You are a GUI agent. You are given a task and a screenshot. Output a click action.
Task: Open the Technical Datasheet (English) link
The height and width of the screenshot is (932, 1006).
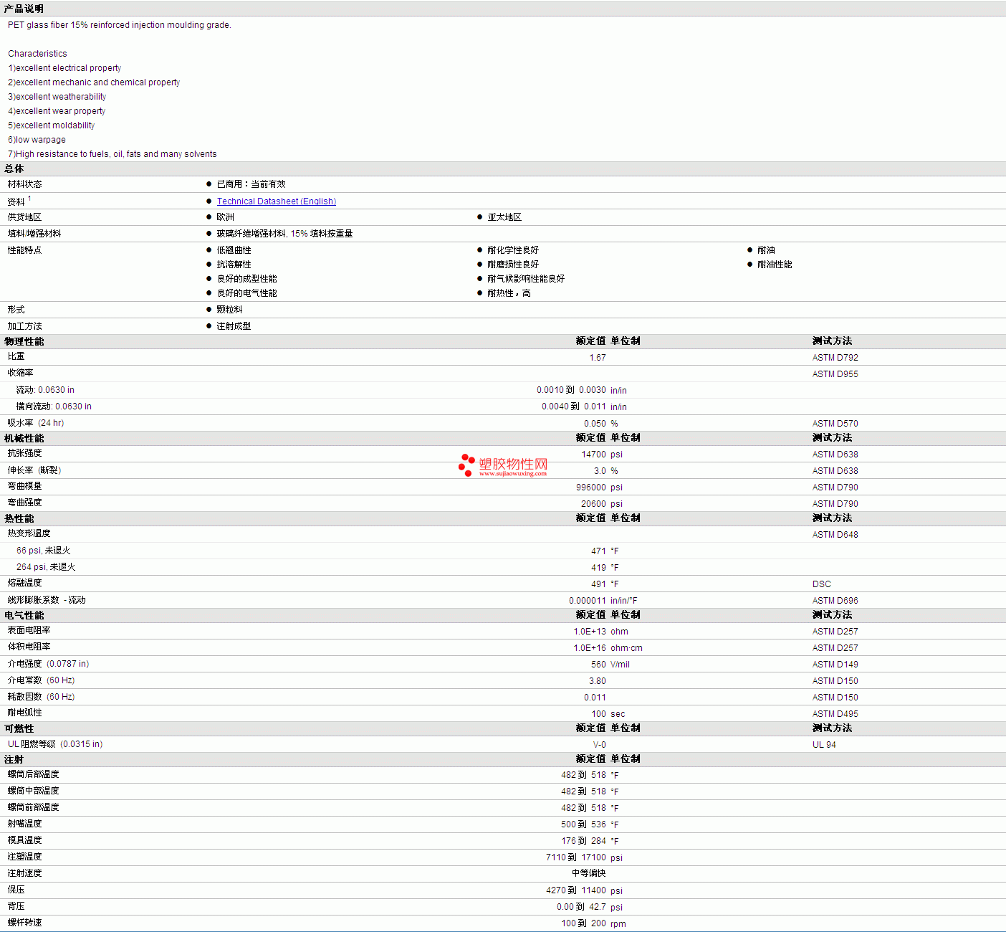276,201
